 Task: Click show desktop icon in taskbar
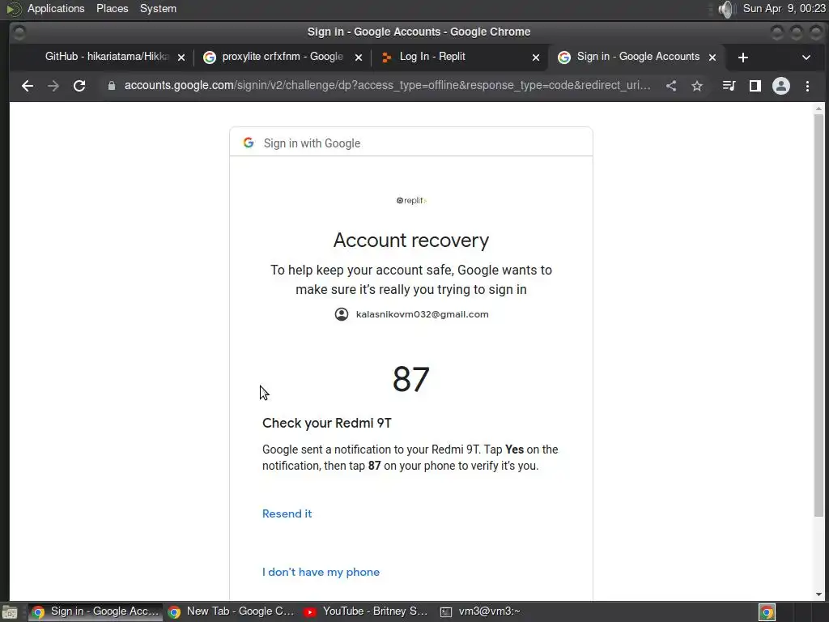tap(10, 612)
